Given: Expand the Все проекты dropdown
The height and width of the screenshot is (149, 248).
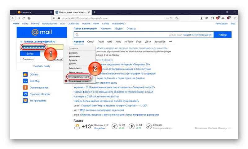Looking at the screenshot, I should click(x=119, y=24).
